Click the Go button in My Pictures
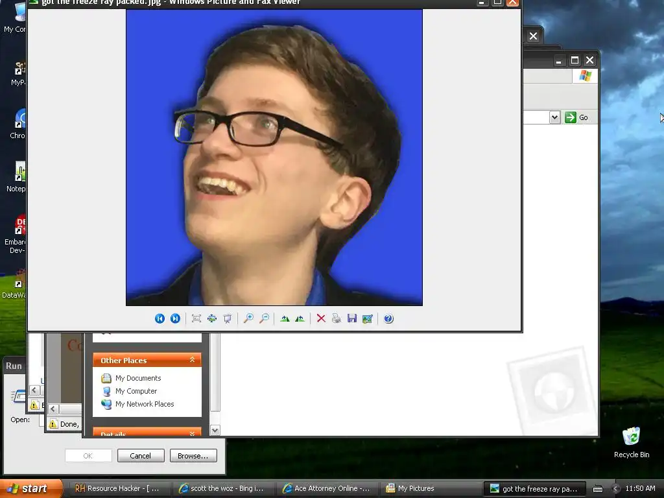Viewport: 664px width, 498px height. [577, 117]
